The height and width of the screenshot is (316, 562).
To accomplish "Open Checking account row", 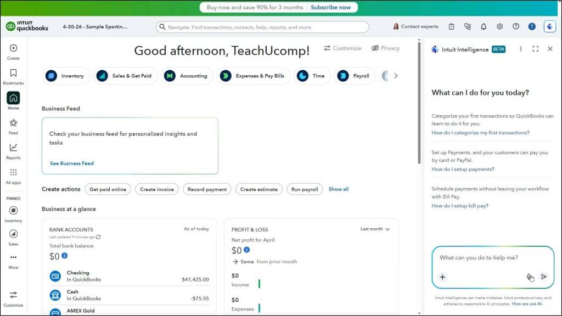I will click(130, 276).
